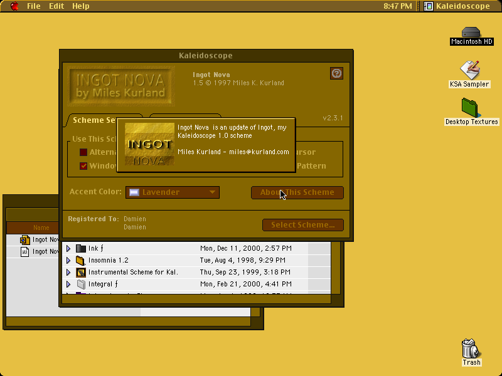Image resolution: width=502 pixels, height=376 pixels.
Task: Click the Integral ƒ modification date
Action: 246,284
